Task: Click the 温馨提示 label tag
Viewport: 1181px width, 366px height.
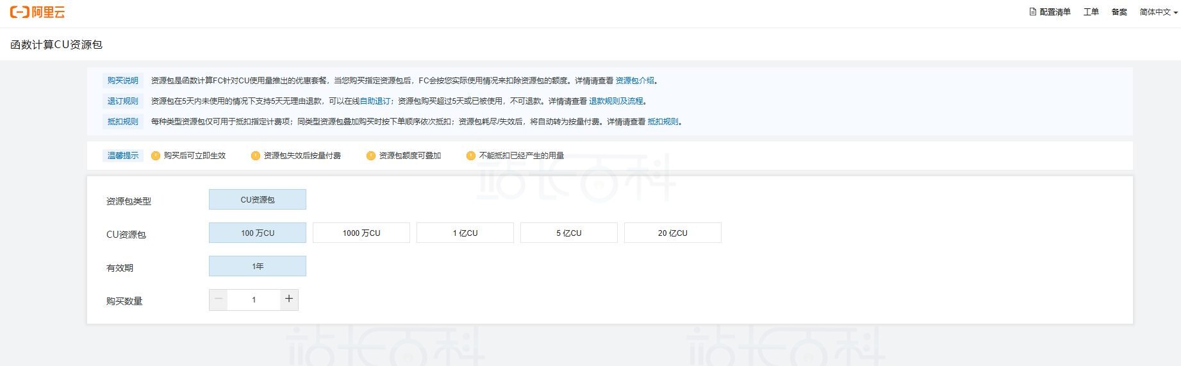Action: coord(123,156)
